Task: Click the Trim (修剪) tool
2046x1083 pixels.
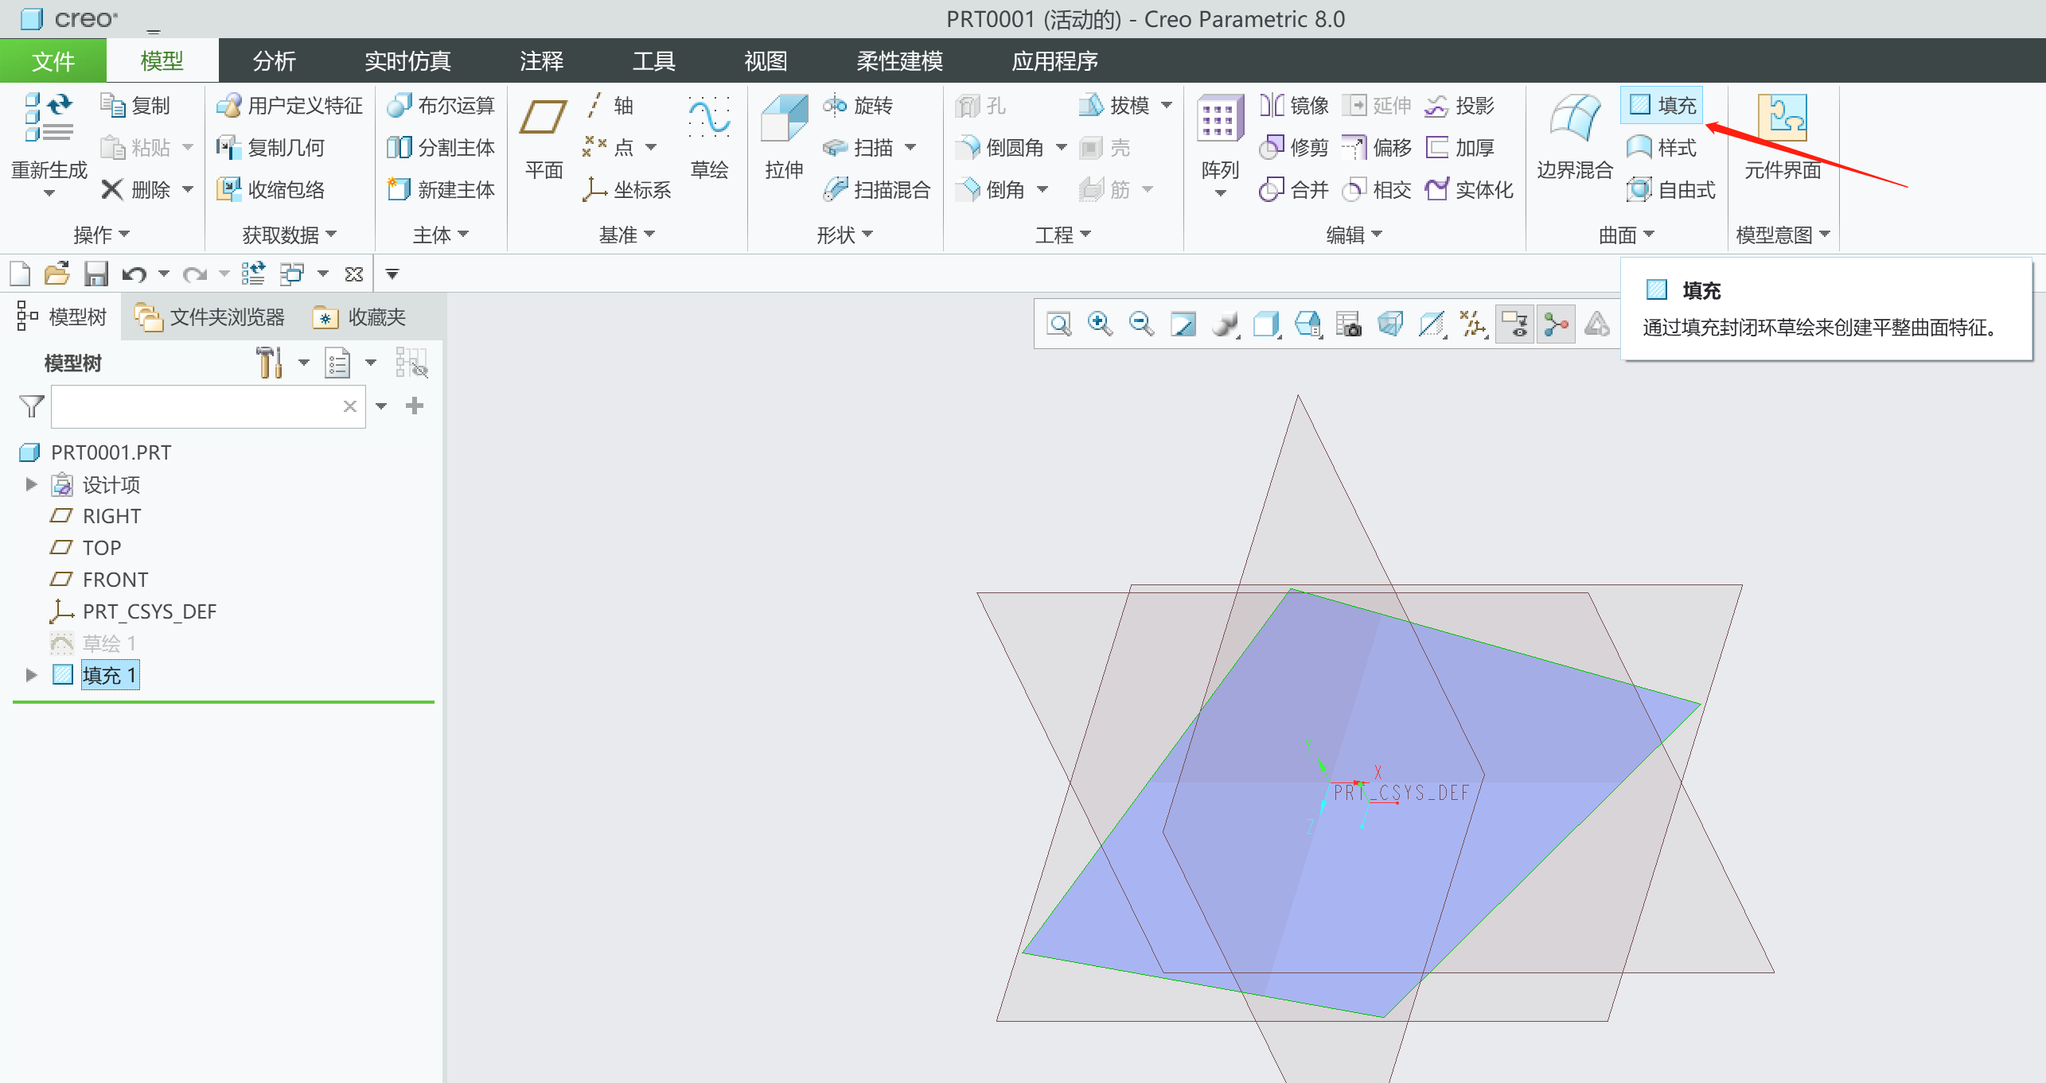Action: 1294,148
